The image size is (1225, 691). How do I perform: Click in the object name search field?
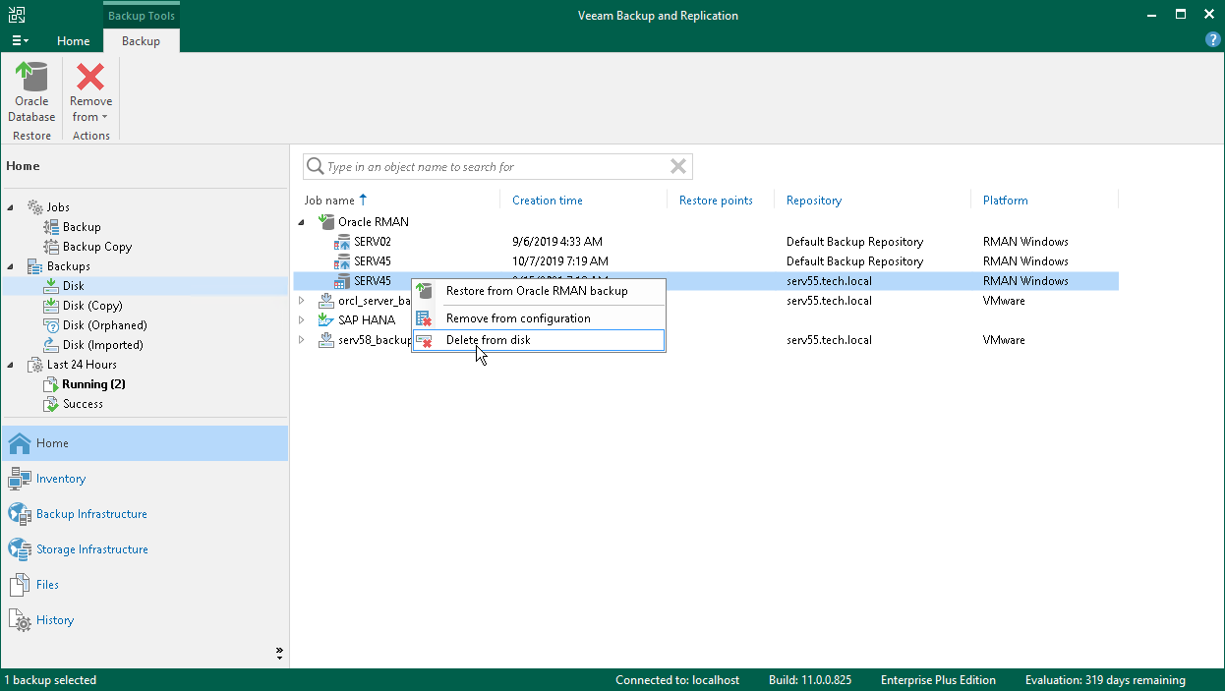(x=496, y=167)
